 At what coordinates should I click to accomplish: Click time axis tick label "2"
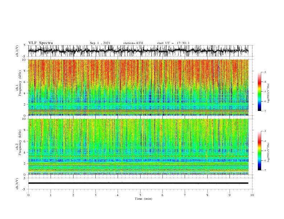(73, 195)
